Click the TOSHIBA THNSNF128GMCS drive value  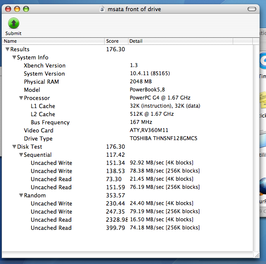click(164, 138)
